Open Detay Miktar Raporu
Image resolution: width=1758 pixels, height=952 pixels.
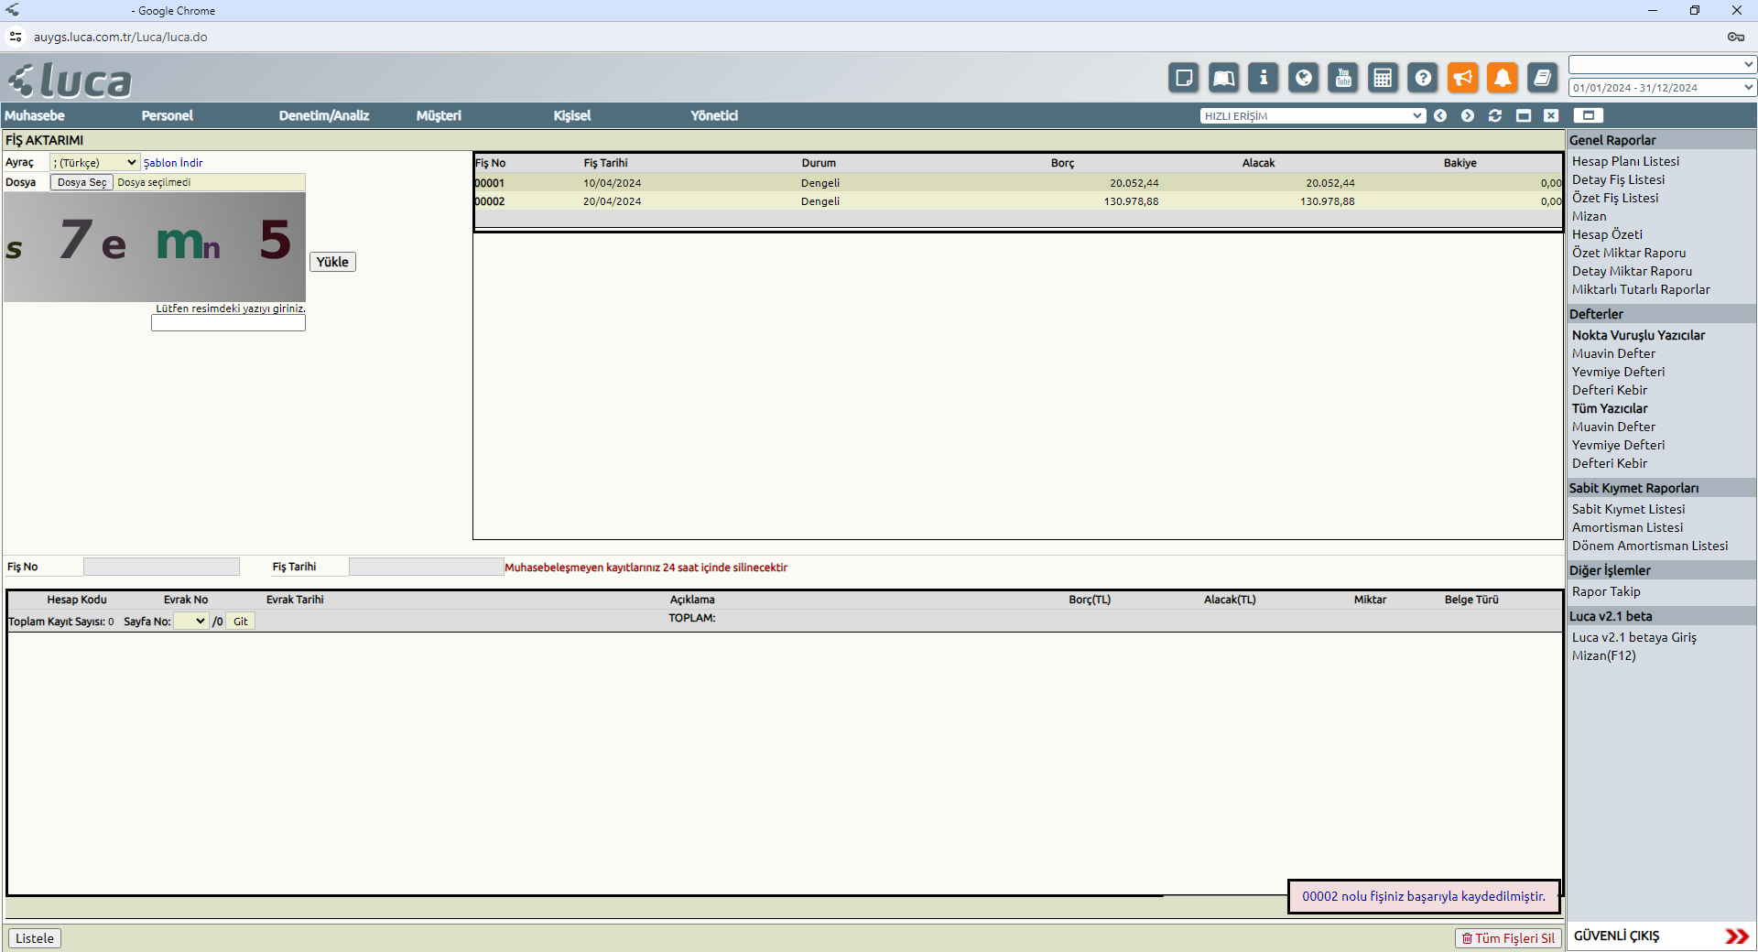pyautogui.click(x=1632, y=271)
